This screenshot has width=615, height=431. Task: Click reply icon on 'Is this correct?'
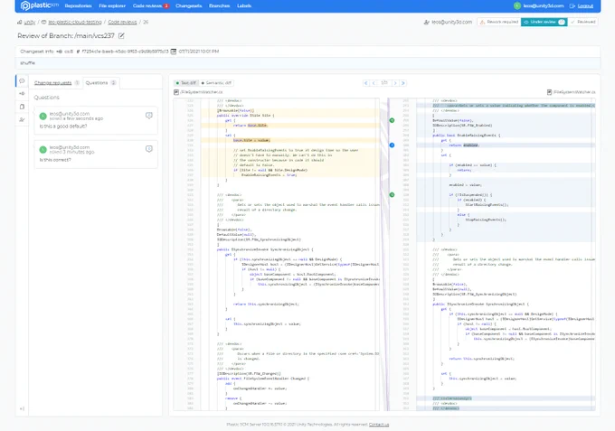coord(149,149)
